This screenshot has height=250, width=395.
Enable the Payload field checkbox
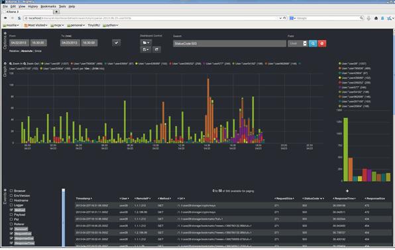(x=11, y=214)
